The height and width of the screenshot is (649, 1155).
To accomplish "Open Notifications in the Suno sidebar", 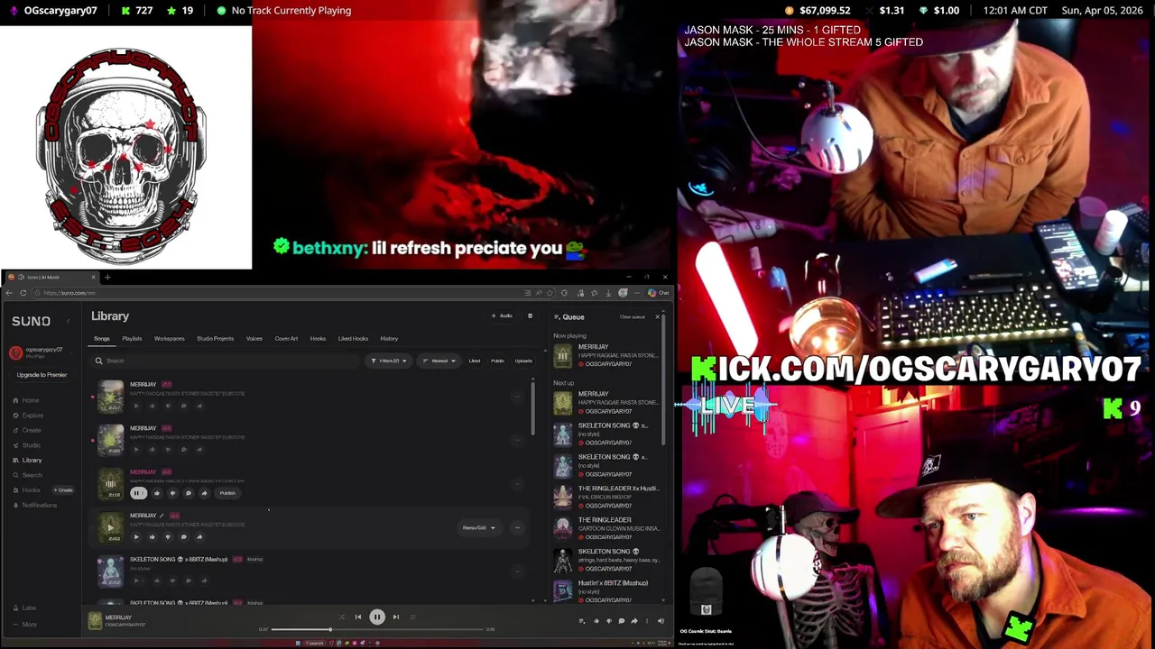I will pos(38,505).
